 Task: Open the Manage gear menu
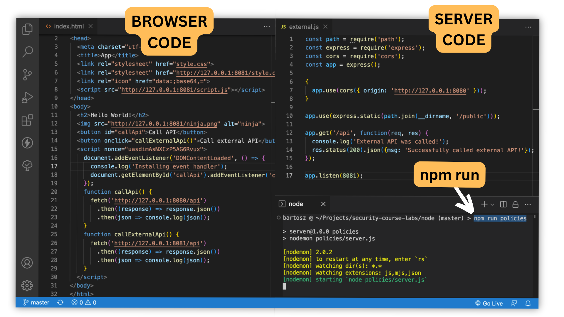click(27, 285)
